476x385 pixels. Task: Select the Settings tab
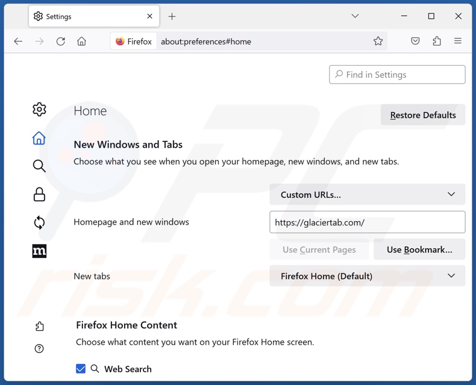(x=94, y=16)
